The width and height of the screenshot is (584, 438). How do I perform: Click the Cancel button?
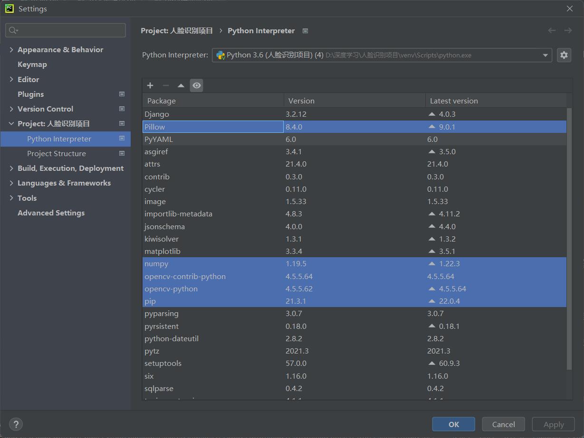504,424
